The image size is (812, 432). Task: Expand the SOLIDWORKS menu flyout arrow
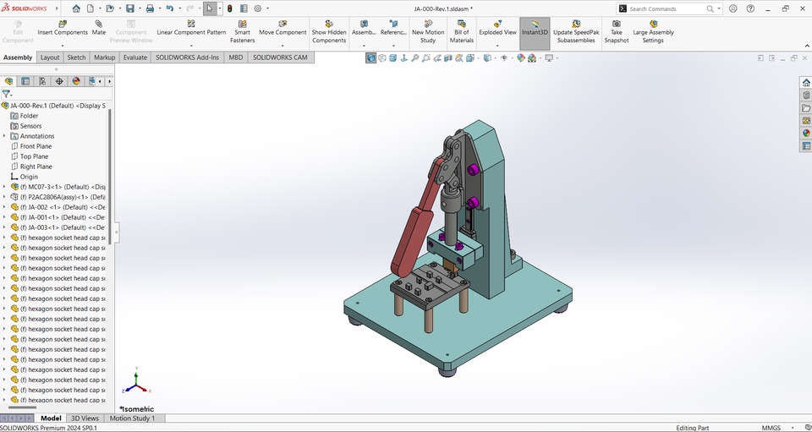pyautogui.click(x=57, y=8)
